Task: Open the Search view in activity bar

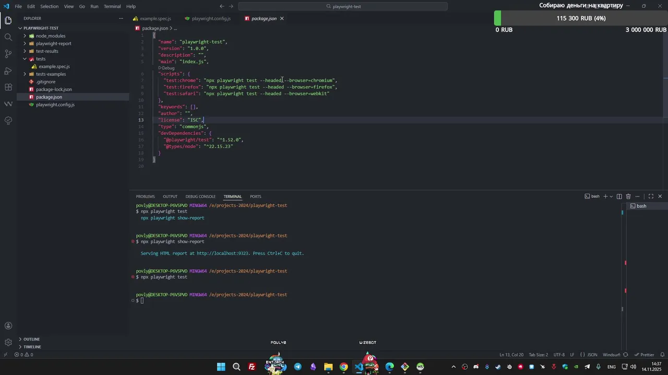Action: point(8,37)
